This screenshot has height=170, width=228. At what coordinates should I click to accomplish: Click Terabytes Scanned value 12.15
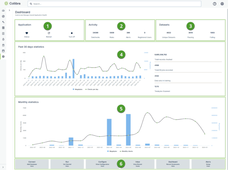157,86
